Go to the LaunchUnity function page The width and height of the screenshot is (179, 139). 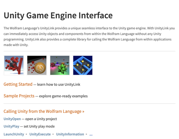pyautogui.click(x=14, y=134)
